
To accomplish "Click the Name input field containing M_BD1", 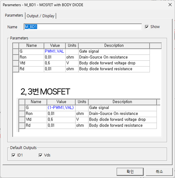I will (83, 27).
